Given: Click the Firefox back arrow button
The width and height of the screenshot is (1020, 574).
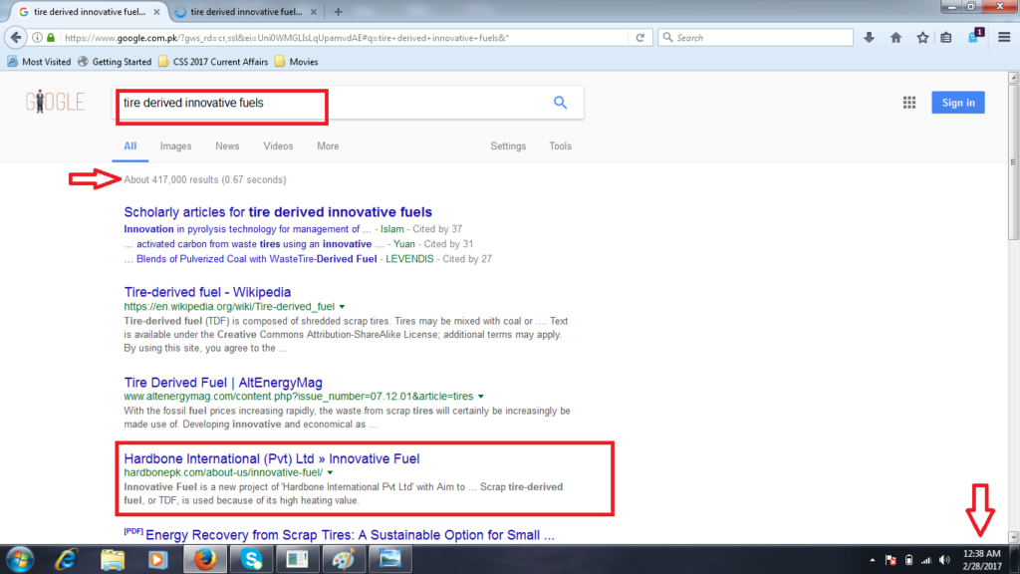Looking at the screenshot, I should 16,38.
